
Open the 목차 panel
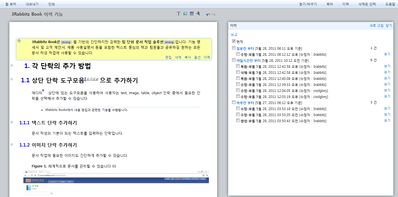pos(330,4)
